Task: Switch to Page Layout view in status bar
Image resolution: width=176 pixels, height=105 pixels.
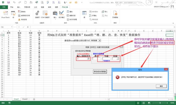Action: pyautogui.click(x=144, y=103)
